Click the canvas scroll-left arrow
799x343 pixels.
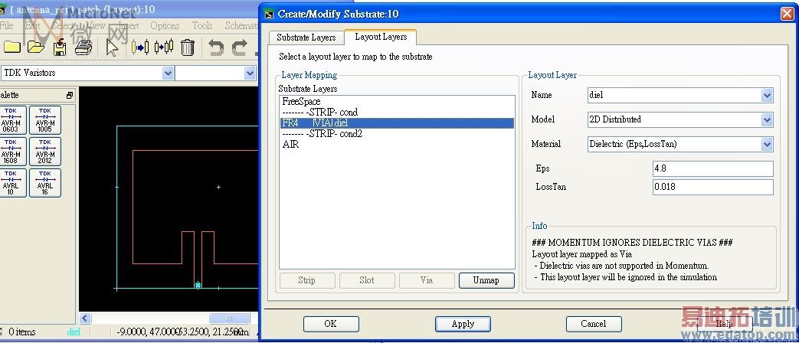pyautogui.click(x=86, y=318)
